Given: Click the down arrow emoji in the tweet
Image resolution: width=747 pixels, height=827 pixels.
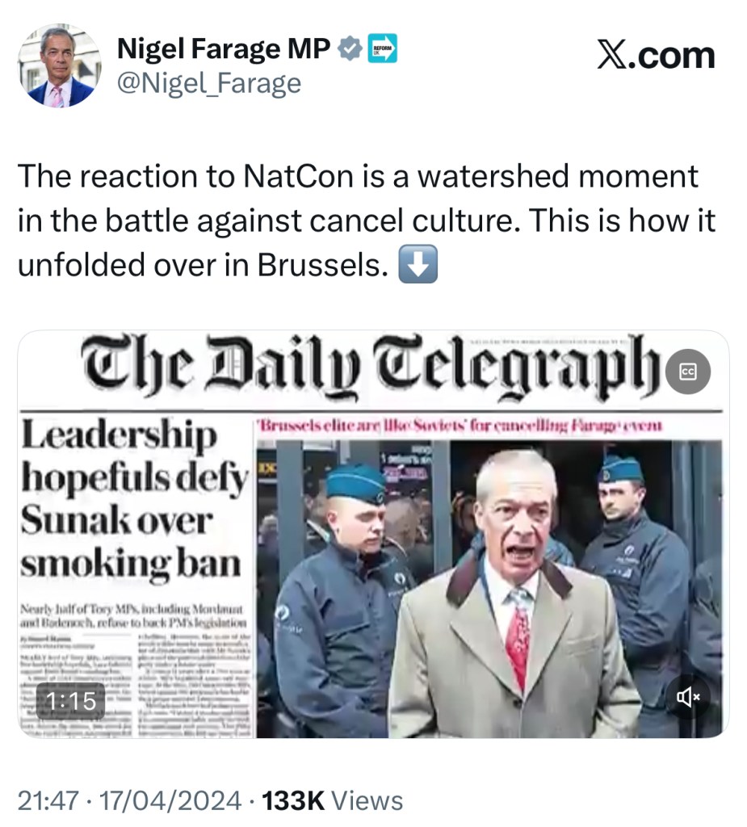Looking at the screenshot, I should point(418,264).
